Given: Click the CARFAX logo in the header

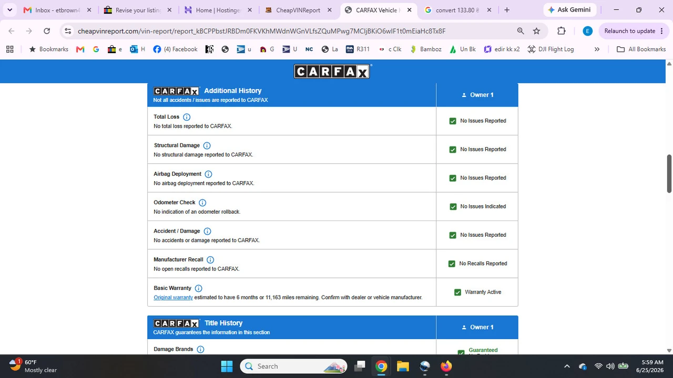Looking at the screenshot, I should pos(332,71).
